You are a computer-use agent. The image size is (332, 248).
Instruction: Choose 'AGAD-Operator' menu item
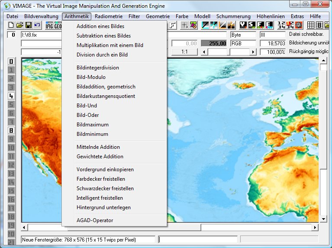click(95, 220)
